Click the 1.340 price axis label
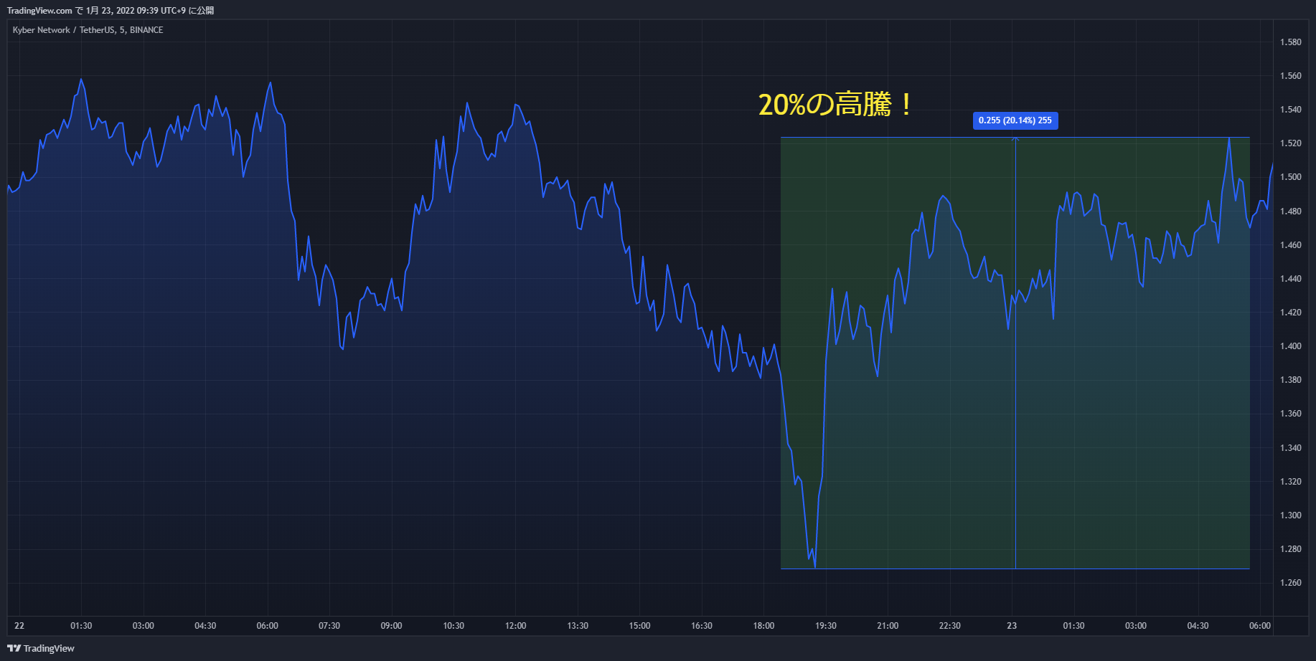The height and width of the screenshot is (661, 1316). tap(1291, 448)
